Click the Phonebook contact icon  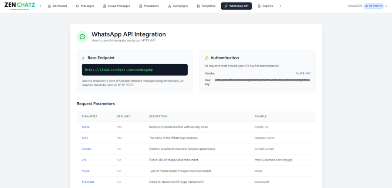point(141,6)
